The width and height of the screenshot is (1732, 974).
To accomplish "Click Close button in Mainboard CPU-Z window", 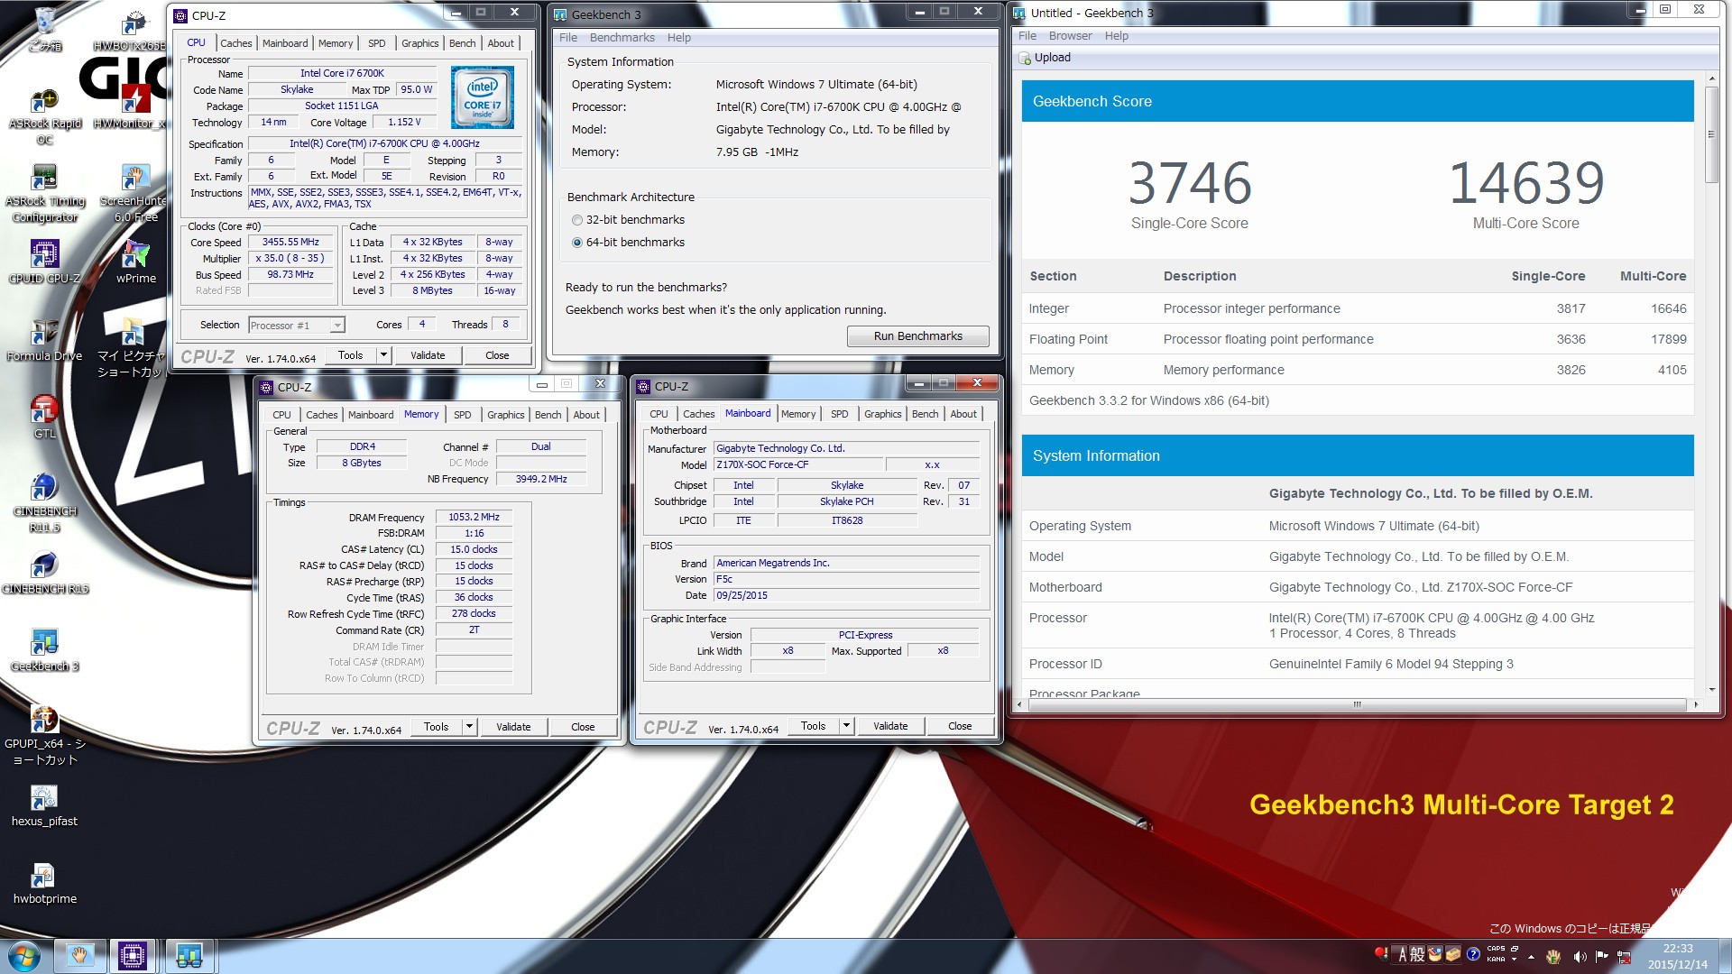I will tap(960, 726).
